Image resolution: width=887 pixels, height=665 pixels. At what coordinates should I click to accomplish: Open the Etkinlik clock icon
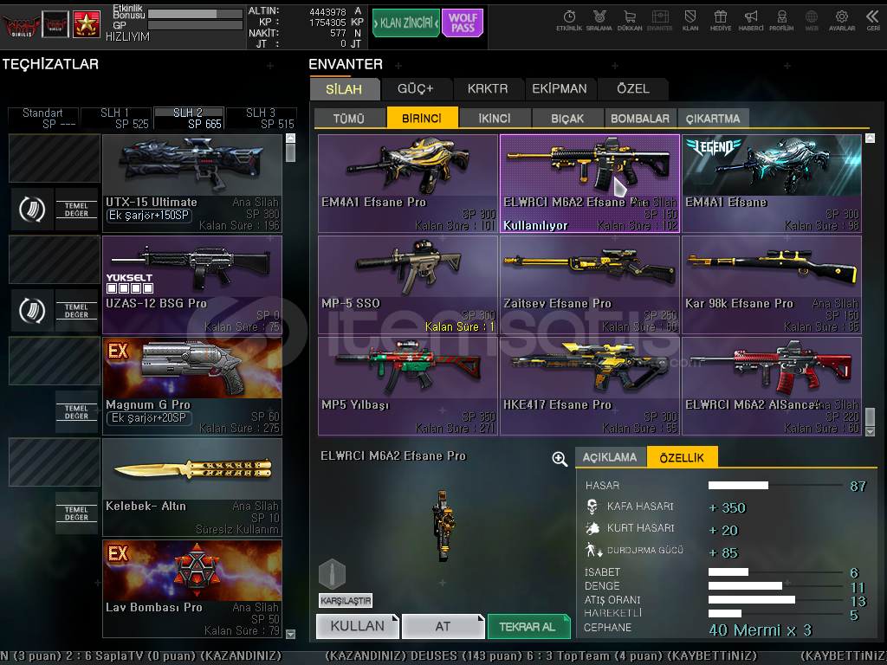point(569,21)
